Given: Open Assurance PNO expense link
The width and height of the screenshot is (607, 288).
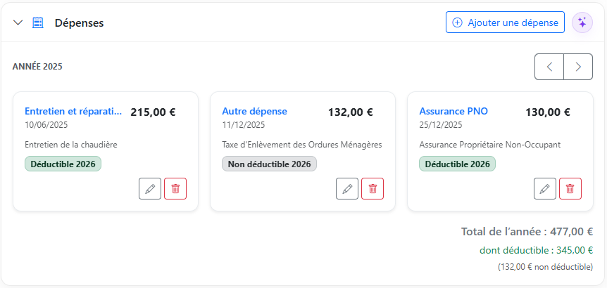Looking at the screenshot, I should pyautogui.click(x=453, y=112).
